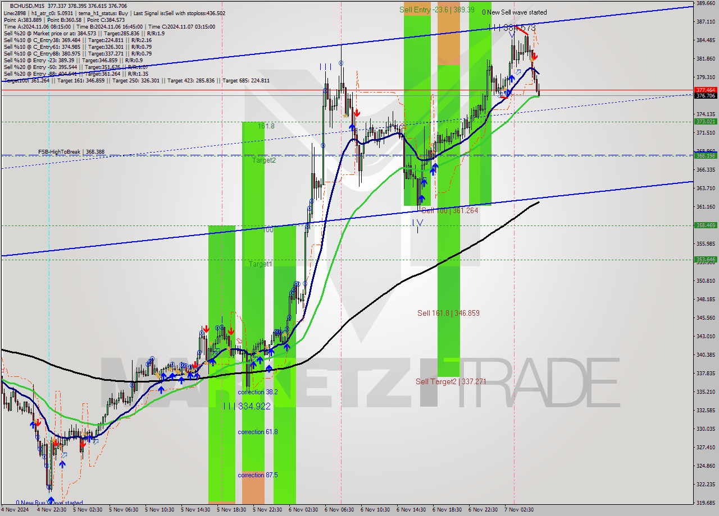Click the blue 368.198 price tag
Image resolution: width=719 pixels, height=516 pixels.
(706, 155)
